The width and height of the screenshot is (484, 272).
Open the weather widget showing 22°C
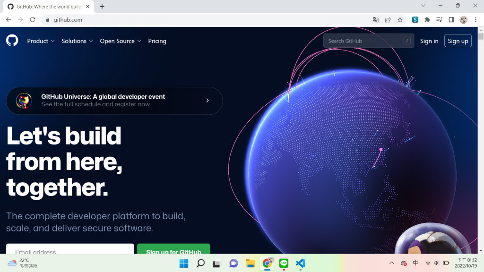(22, 263)
